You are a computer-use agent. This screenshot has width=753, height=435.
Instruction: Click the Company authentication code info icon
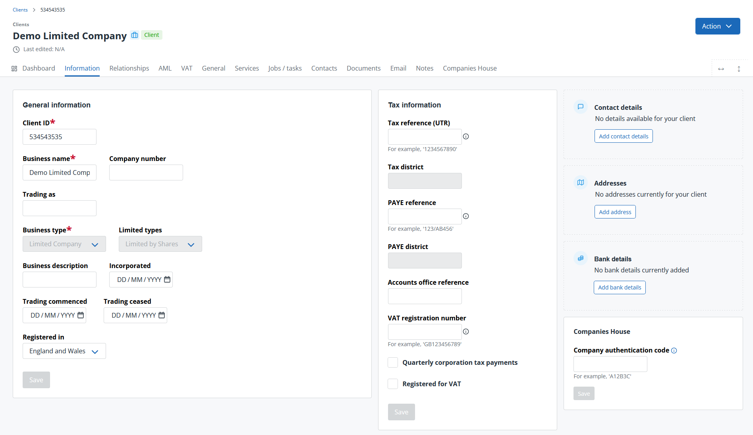[x=674, y=351]
